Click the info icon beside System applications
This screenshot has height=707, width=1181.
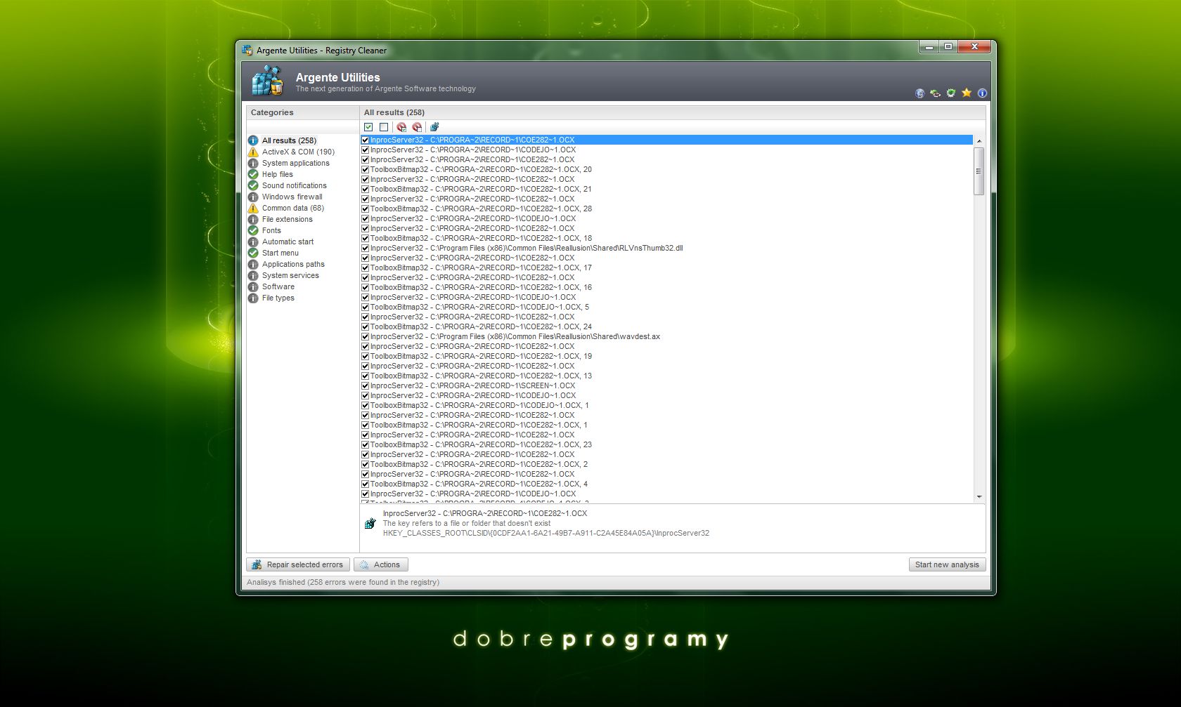(253, 163)
